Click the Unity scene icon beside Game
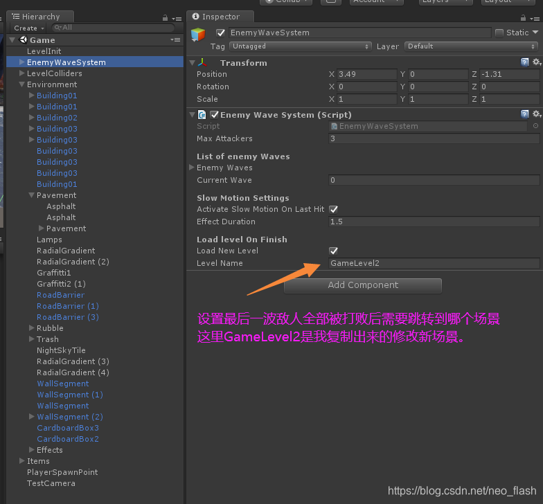The image size is (543, 504). (24, 40)
